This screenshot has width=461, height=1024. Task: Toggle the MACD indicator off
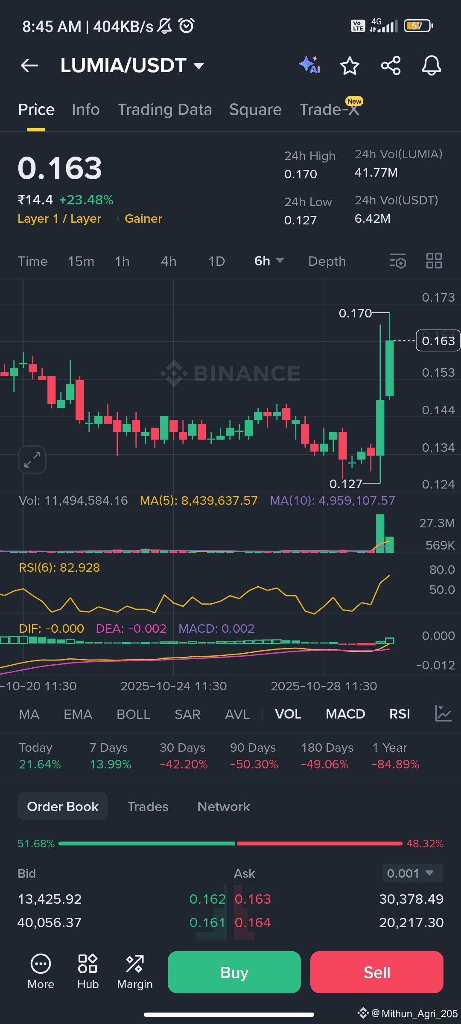pos(345,714)
